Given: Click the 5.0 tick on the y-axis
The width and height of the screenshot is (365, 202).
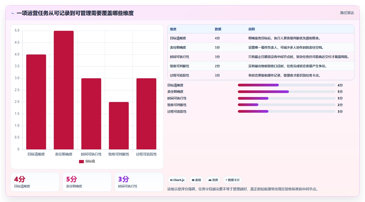Looking at the screenshot, I should pos(17,31).
